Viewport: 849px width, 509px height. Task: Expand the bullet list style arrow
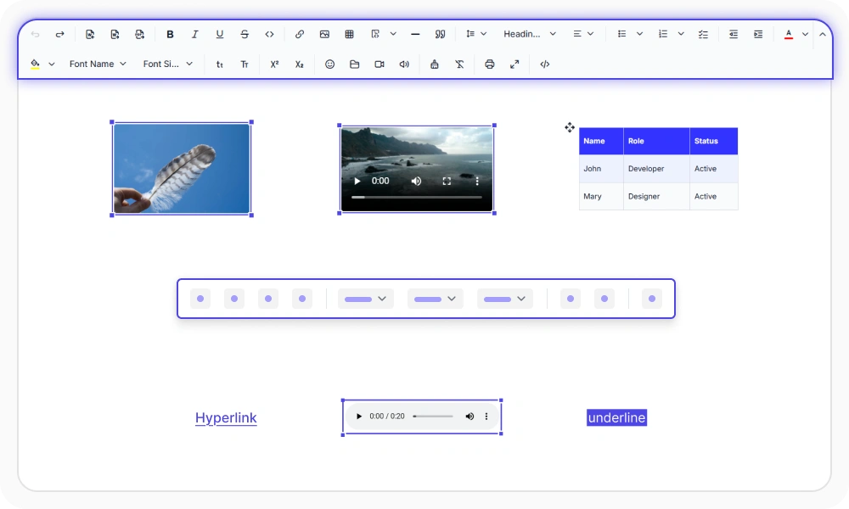[x=639, y=34]
